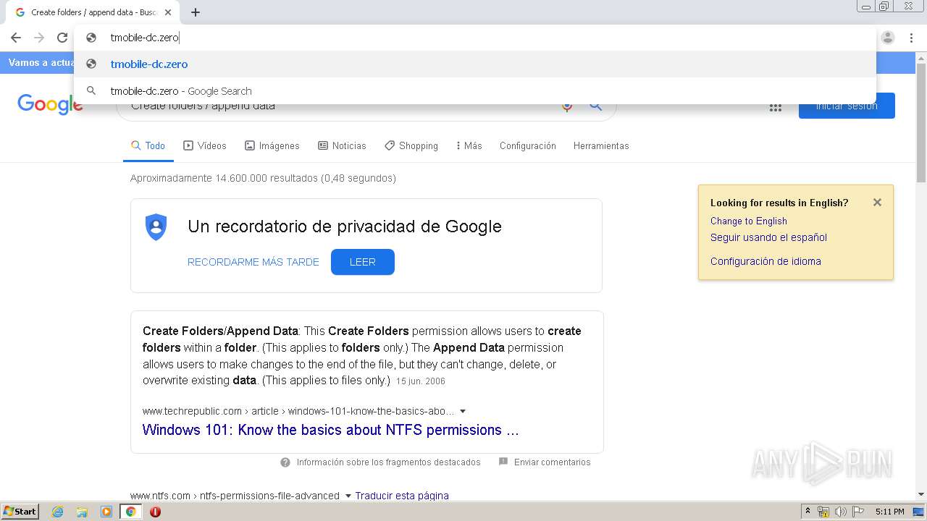
Task: Select the tmobile-dc.zero URL suggestion
Action: 475,64
